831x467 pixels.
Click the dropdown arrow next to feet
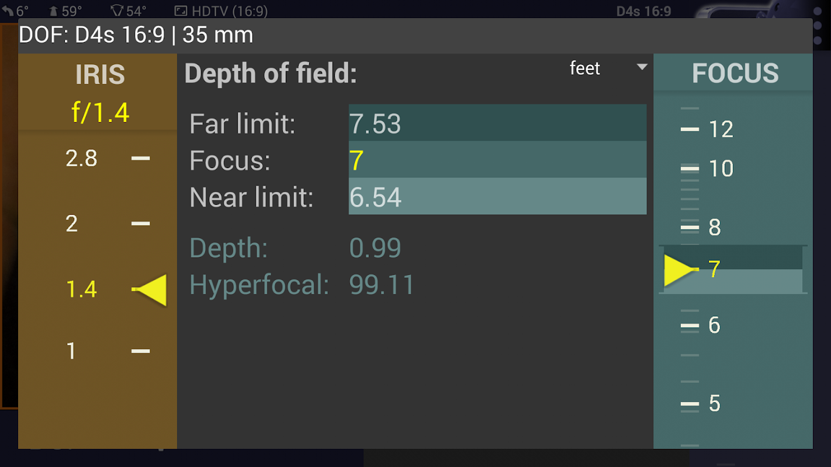[642, 67]
